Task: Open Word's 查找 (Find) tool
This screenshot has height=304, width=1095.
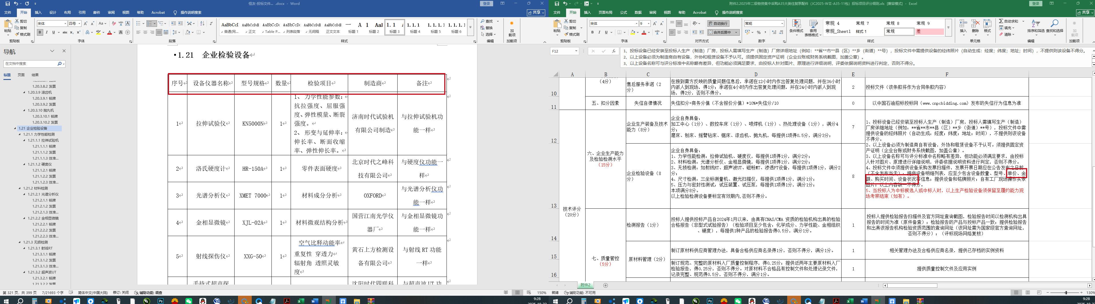Action: [x=487, y=21]
